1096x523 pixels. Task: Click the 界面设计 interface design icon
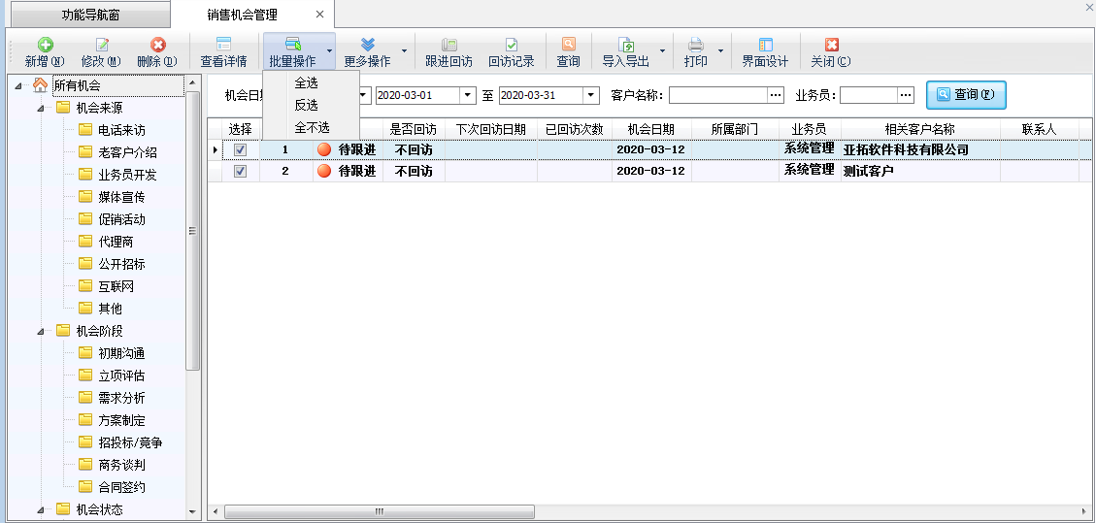[765, 46]
